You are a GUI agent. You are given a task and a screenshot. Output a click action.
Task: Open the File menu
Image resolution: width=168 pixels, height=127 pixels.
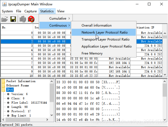point(18,11)
